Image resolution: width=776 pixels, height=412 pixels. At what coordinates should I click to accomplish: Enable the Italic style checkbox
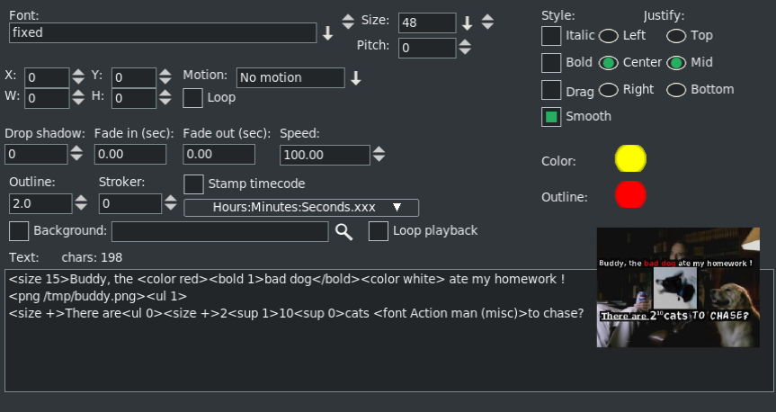pos(551,36)
